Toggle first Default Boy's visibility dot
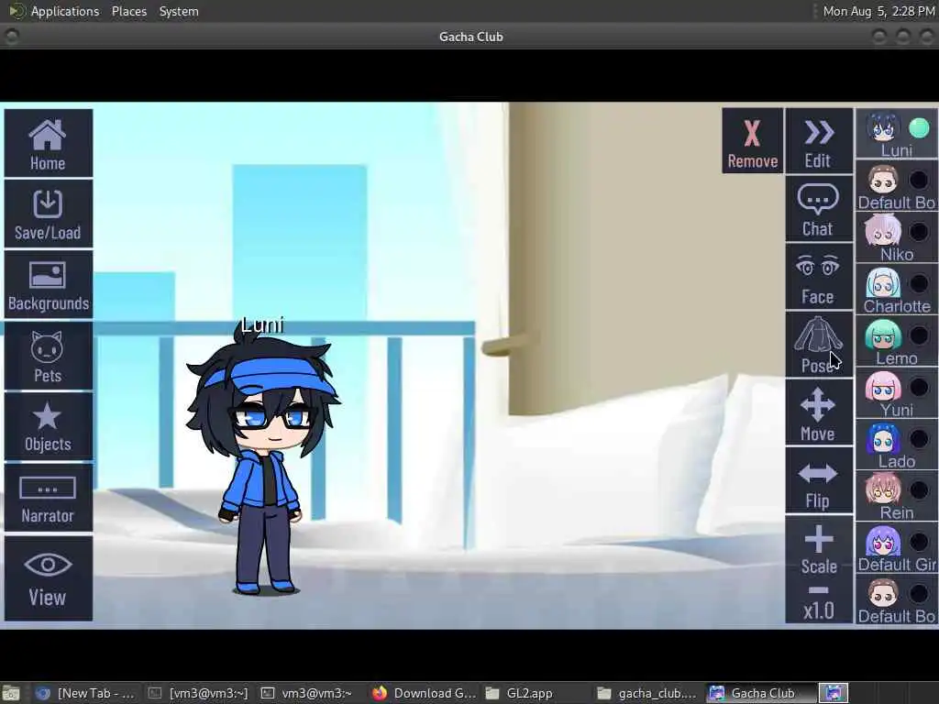The height and width of the screenshot is (704, 939). click(919, 180)
